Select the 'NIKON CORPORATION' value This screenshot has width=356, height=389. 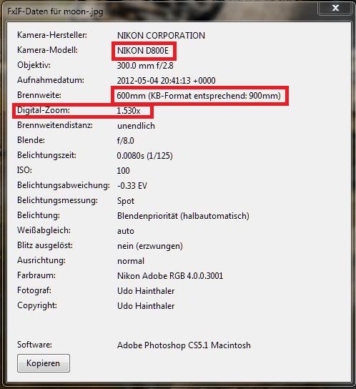coord(161,36)
